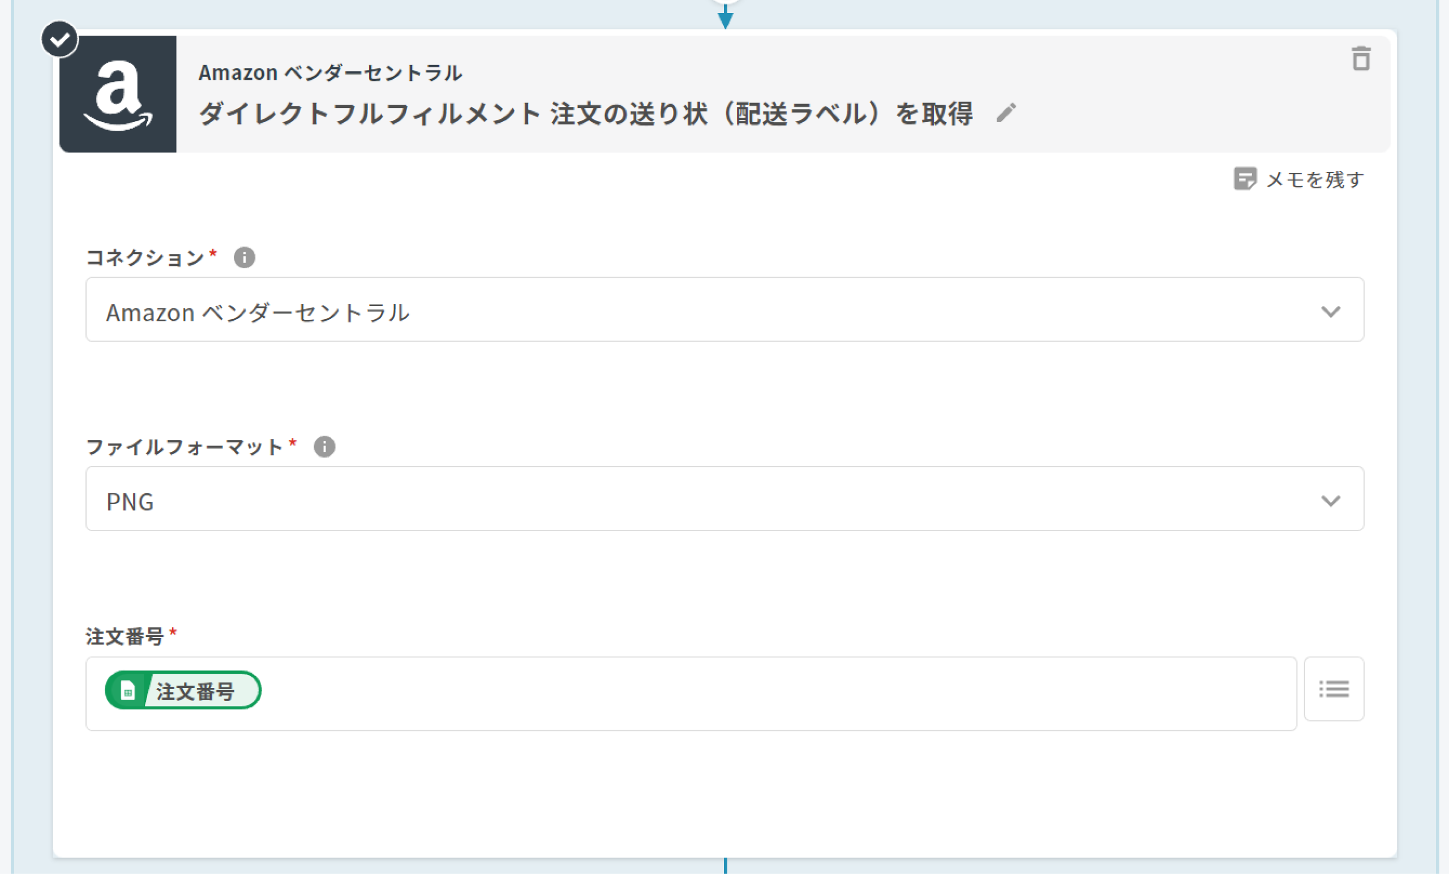Expand the ファイルフォーマット chevron arrow
Viewport: 1449px width, 874px height.
pyautogui.click(x=1331, y=500)
